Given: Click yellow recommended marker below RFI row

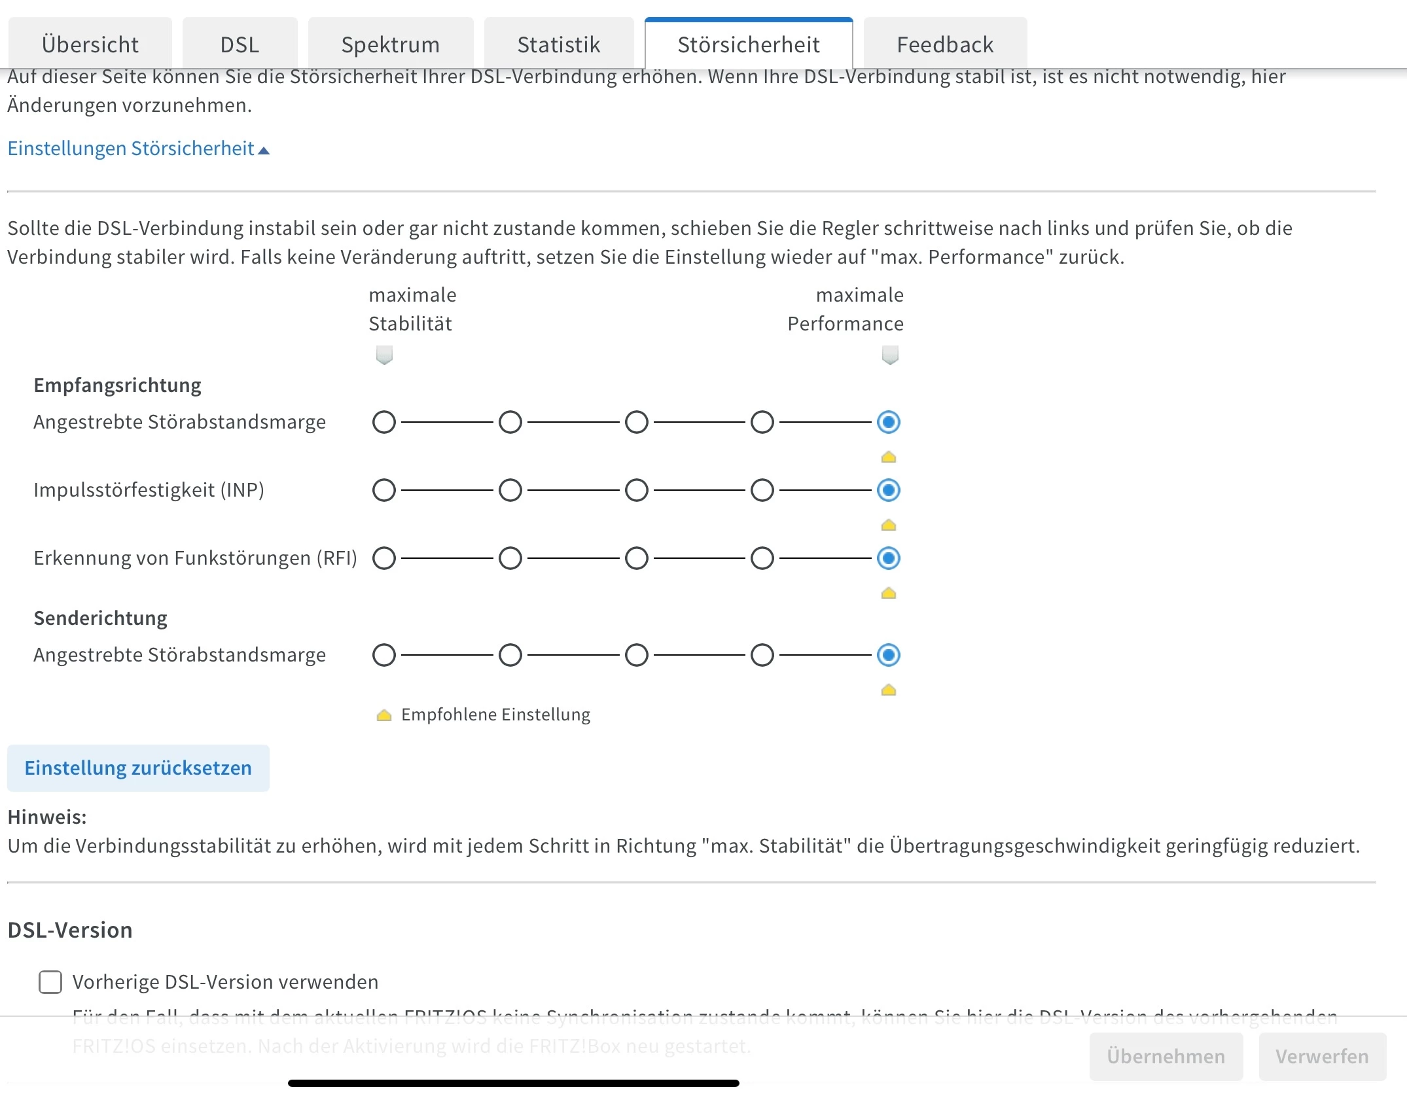Looking at the screenshot, I should tap(888, 593).
